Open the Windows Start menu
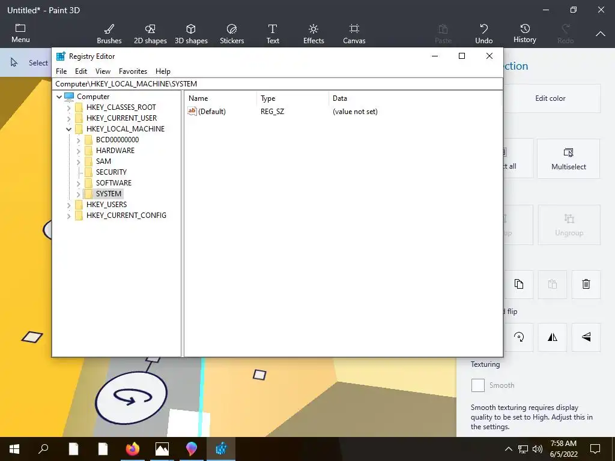This screenshot has height=461, width=615. click(14, 449)
